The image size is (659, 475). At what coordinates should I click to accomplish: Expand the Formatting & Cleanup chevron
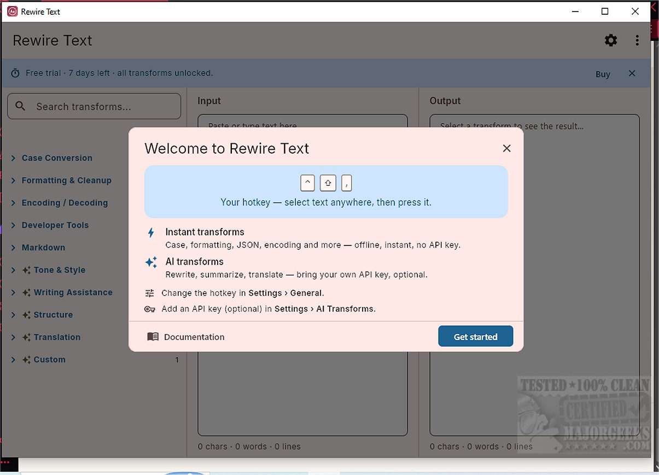tap(13, 180)
